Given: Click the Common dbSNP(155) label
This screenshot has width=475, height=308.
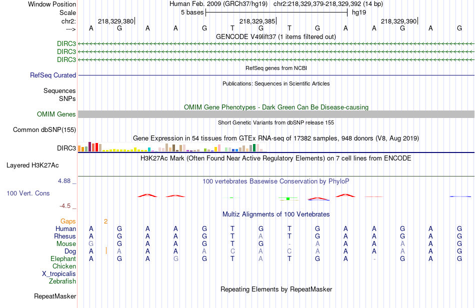Looking at the screenshot, I should click(x=44, y=129).
